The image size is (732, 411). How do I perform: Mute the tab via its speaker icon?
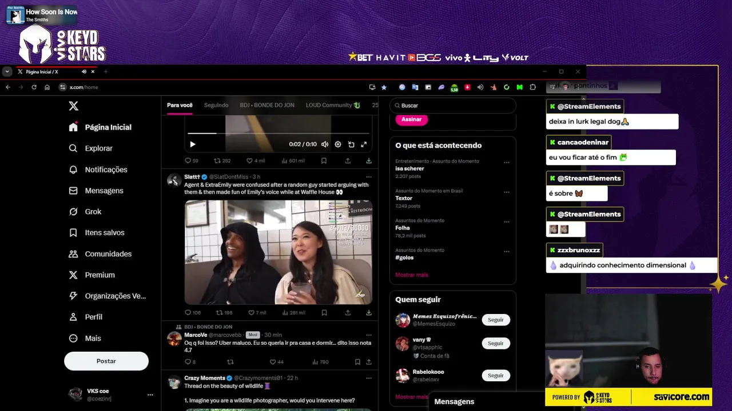point(83,71)
